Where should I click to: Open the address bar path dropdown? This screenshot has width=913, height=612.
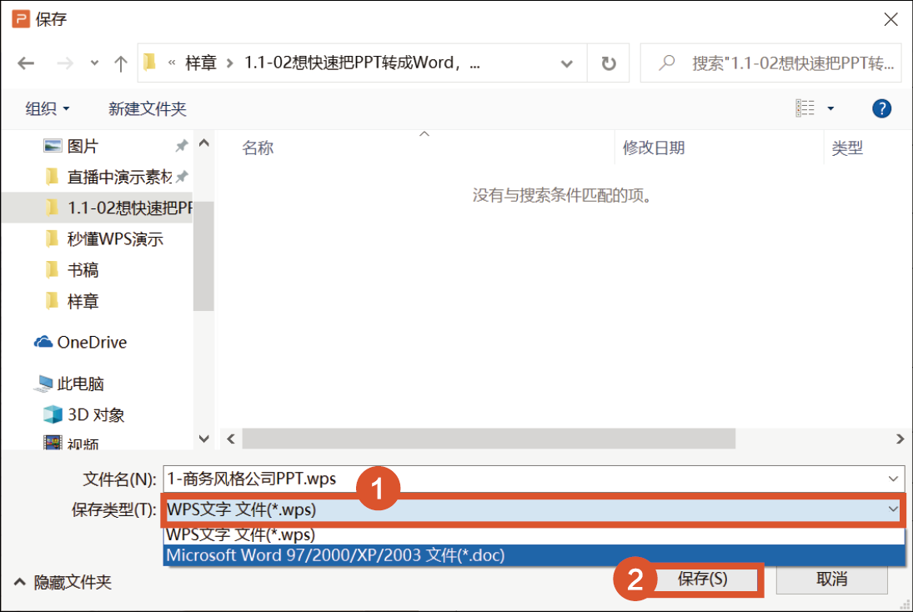567,63
